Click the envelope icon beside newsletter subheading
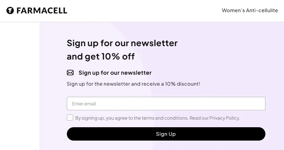 (x=70, y=73)
